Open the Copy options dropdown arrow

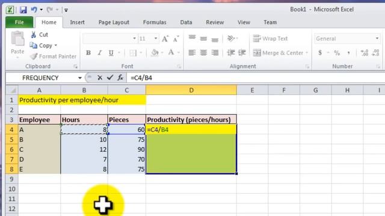click(x=56, y=46)
